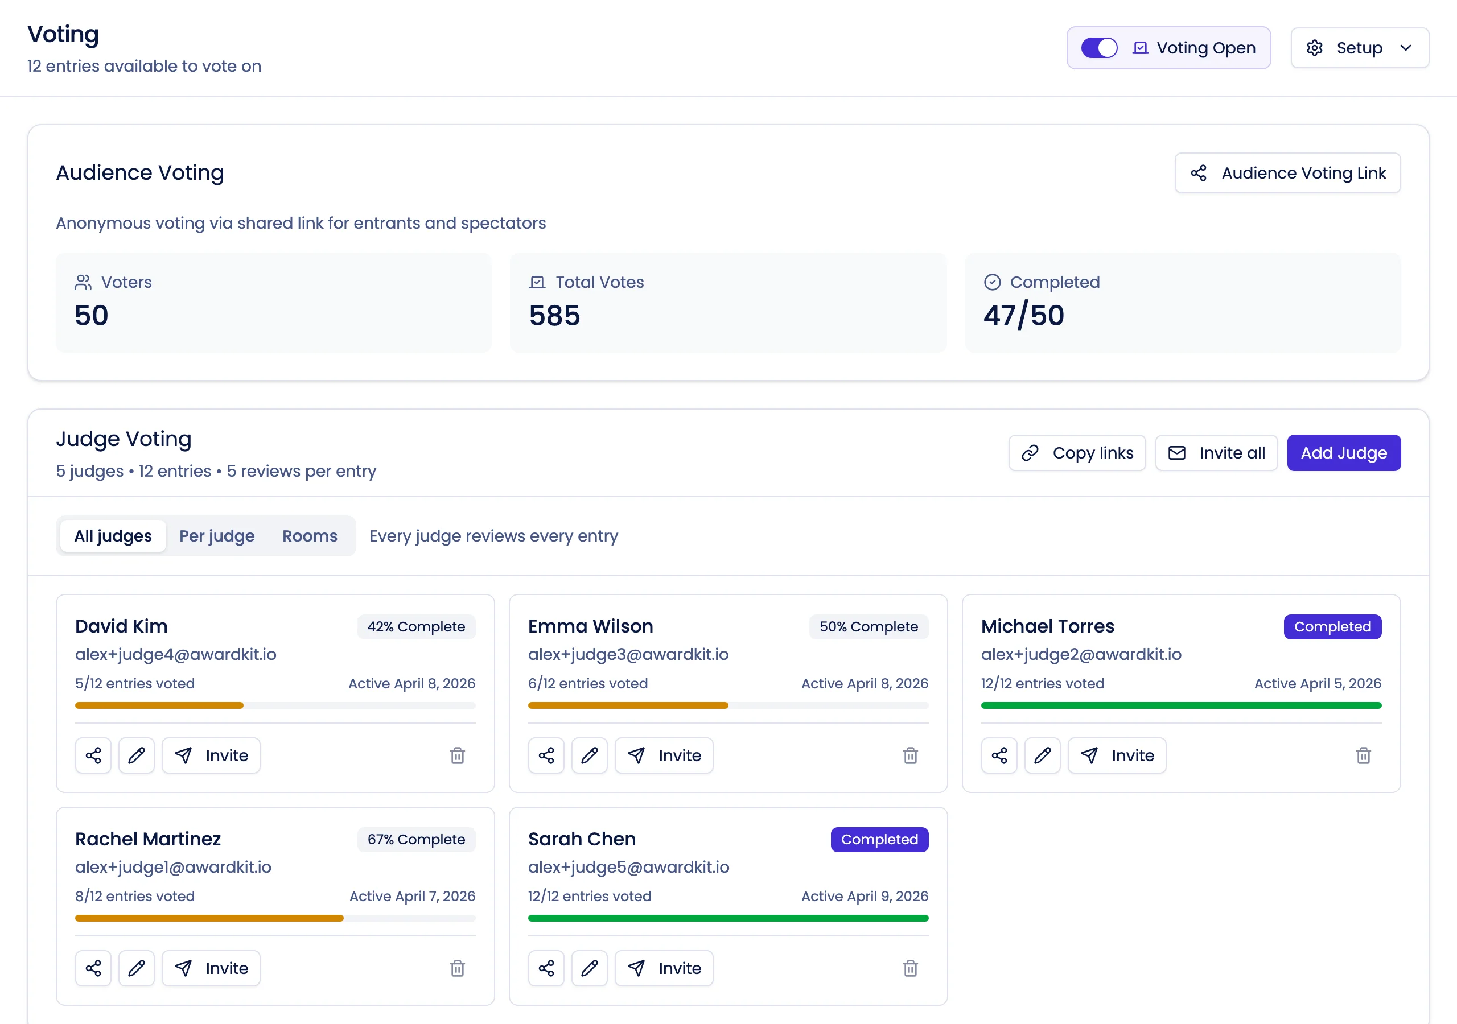Edit Rachel Martinez's judge details
Image resolution: width=1457 pixels, height=1024 pixels.
pyautogui.click(x=137, y=968)
